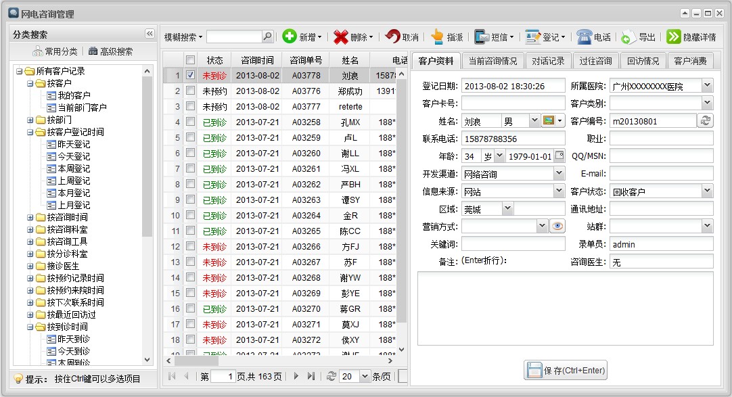Screen dimensions: 732x397
Task: Collapse the 按客户登记时间 tree node
Action: pos(30,132)
